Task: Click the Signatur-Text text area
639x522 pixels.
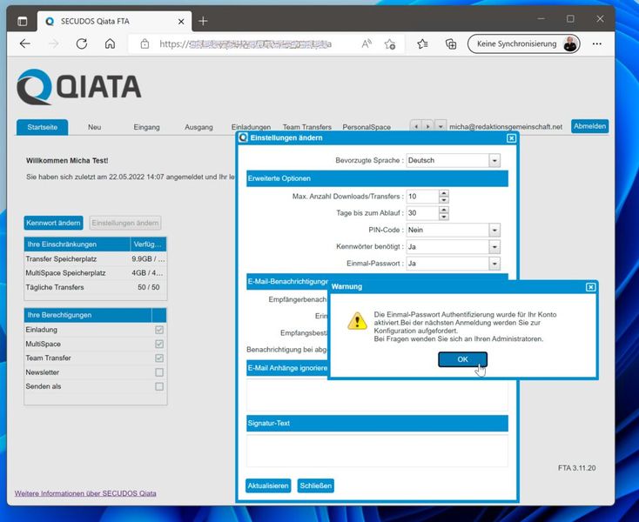Action: click(377, 451)
